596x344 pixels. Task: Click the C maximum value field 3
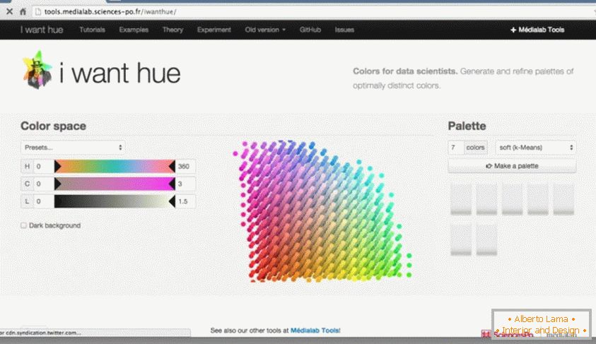point(185,184)
